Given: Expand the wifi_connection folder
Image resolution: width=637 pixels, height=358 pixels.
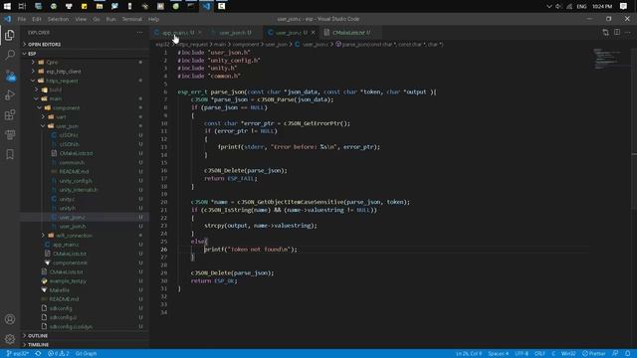Looking at the screenshot, I should pyautogui.click(x=74, y=236).
